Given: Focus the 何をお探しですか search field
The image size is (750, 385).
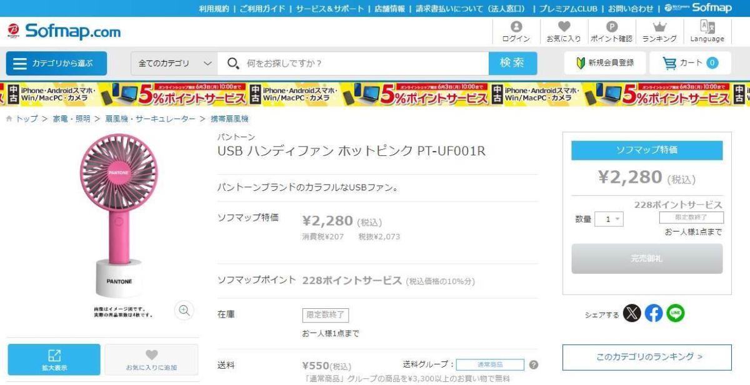Looking at the screenshot, I should coord(353,63).
